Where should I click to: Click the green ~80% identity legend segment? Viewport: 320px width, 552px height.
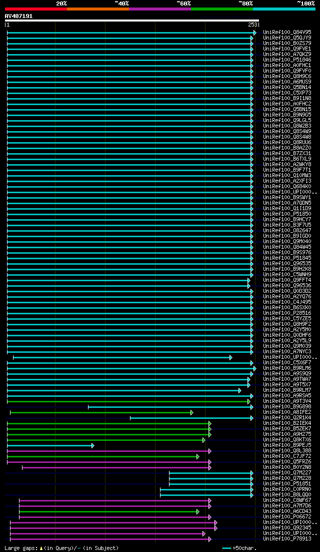coord(222,9)
